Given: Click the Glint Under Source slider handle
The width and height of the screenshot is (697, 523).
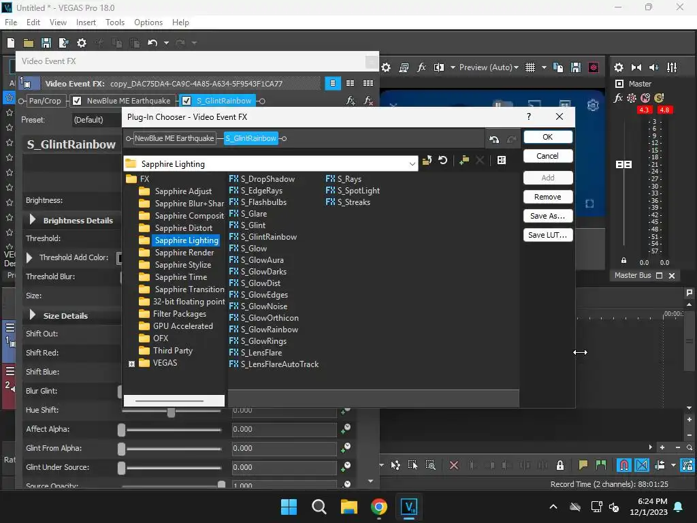Looking at the screenshot, I should pos(121,468).
